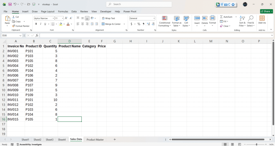Switch to the Insert ribbon tab

tap(25, 11)
